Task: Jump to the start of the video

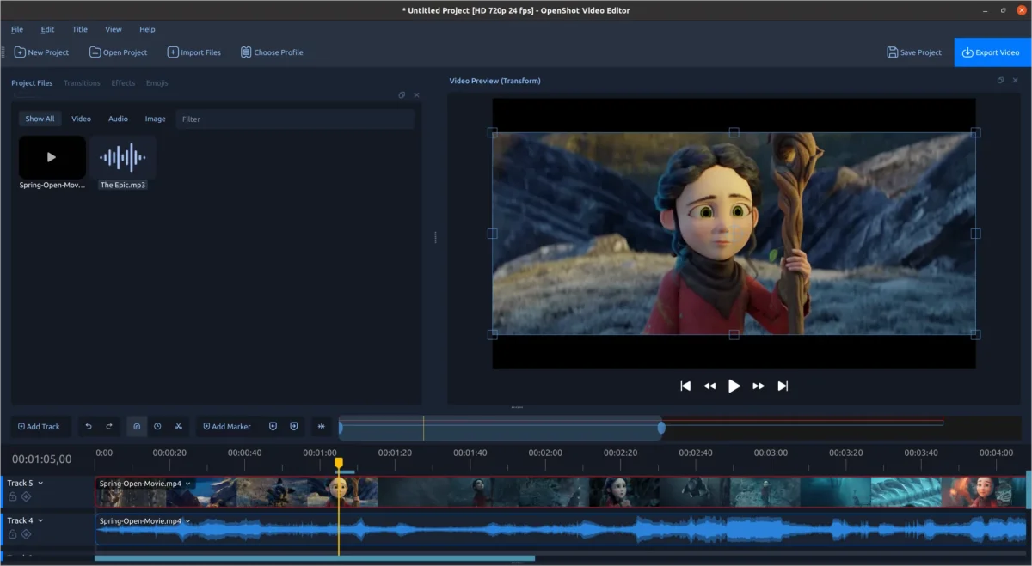Action: [685, 386]
